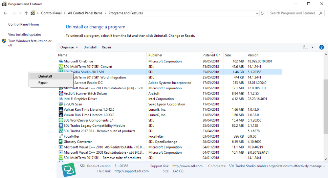Open the Organise dropdown menu
328x178 pixels.
click(69, 47)
